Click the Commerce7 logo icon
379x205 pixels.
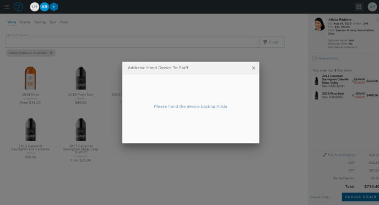point(18,7)
